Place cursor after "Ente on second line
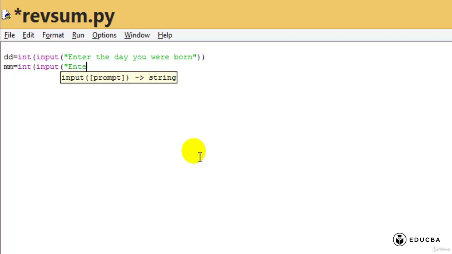Screen dimensions: 452x254 87,67
